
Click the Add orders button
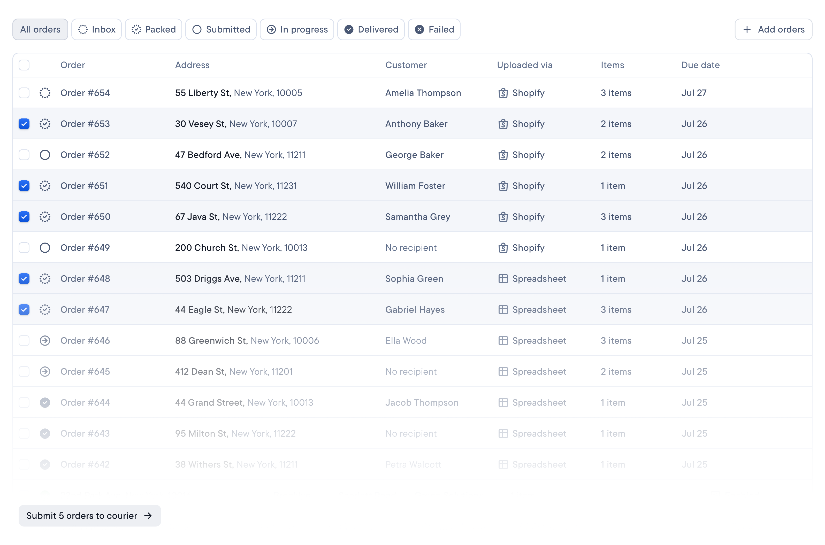tap(774, 29)
